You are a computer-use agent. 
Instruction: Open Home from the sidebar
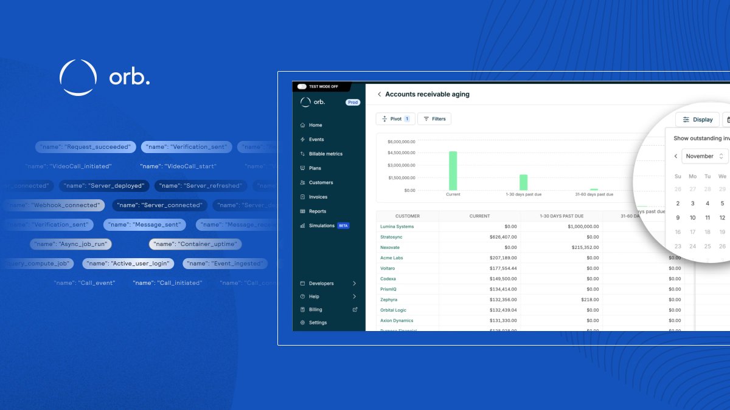pos(315,125)
